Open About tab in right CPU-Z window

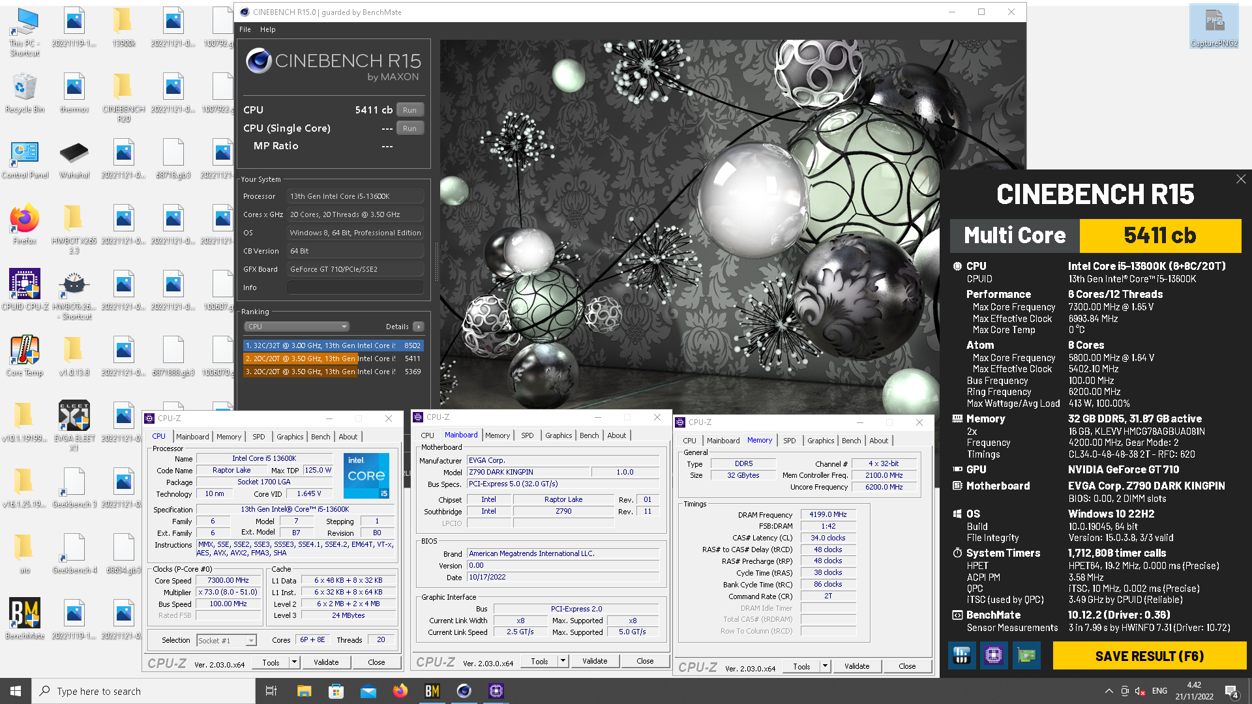(x=878, y=441)
